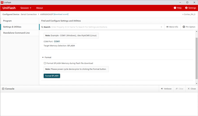Minimize the UniFlash window

pos(180,2)
